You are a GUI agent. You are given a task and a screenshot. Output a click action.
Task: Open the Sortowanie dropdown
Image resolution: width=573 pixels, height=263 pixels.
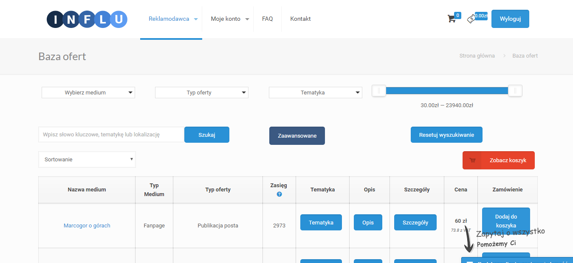[87, 159]
